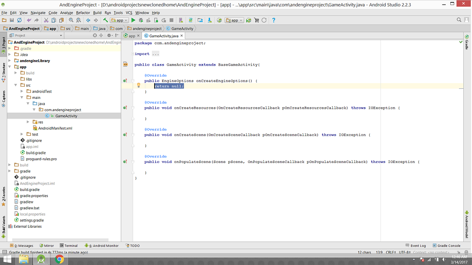Switch to the app editor tab
Viewport: 472px width, 265px height.
(132, 35)
